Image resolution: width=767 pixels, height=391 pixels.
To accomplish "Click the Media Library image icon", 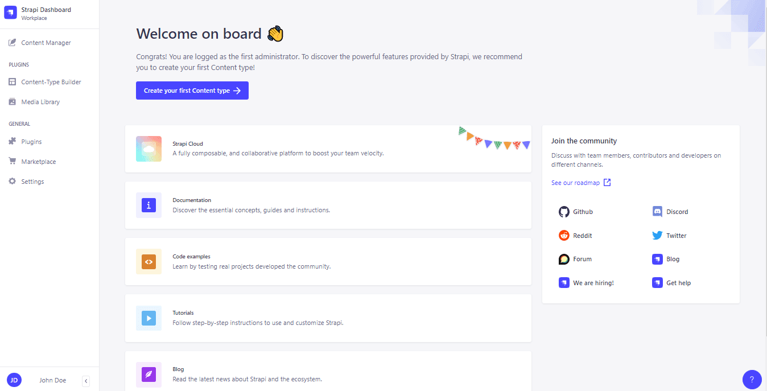I will [12, 102].
